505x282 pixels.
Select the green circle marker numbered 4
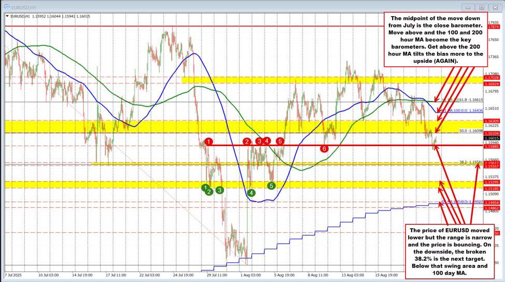coord(251,193)
